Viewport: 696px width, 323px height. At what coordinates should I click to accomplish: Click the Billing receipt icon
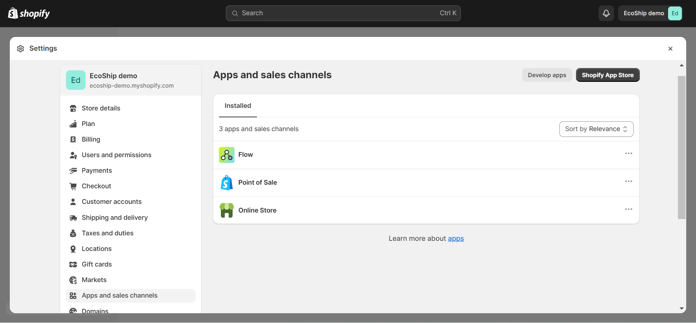pos(73,139)
